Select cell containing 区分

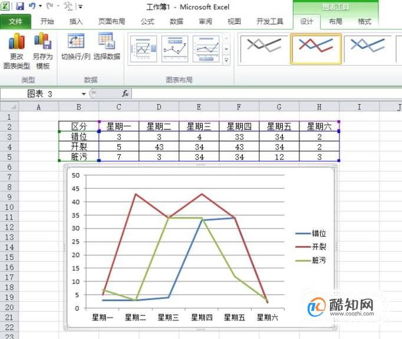tap(79, 126)
